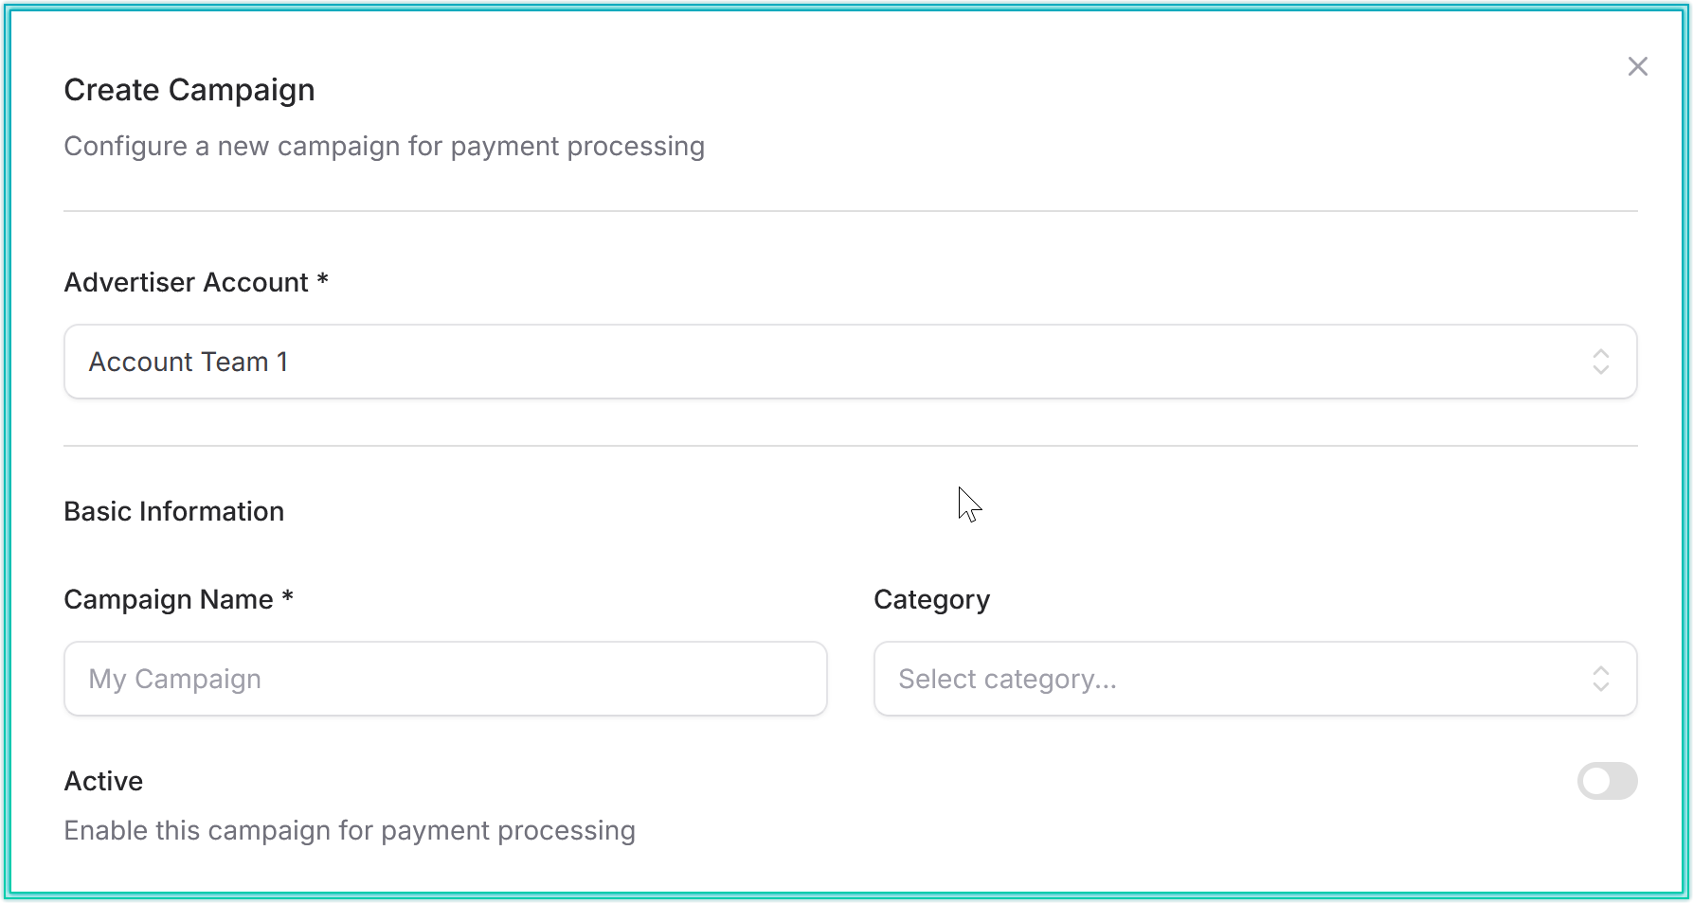The width and height of the screenshot is (1693, 903).
Task: Click the asterisk beside Campaign Name
Action: pyautogui.click(x=288, y=597)
